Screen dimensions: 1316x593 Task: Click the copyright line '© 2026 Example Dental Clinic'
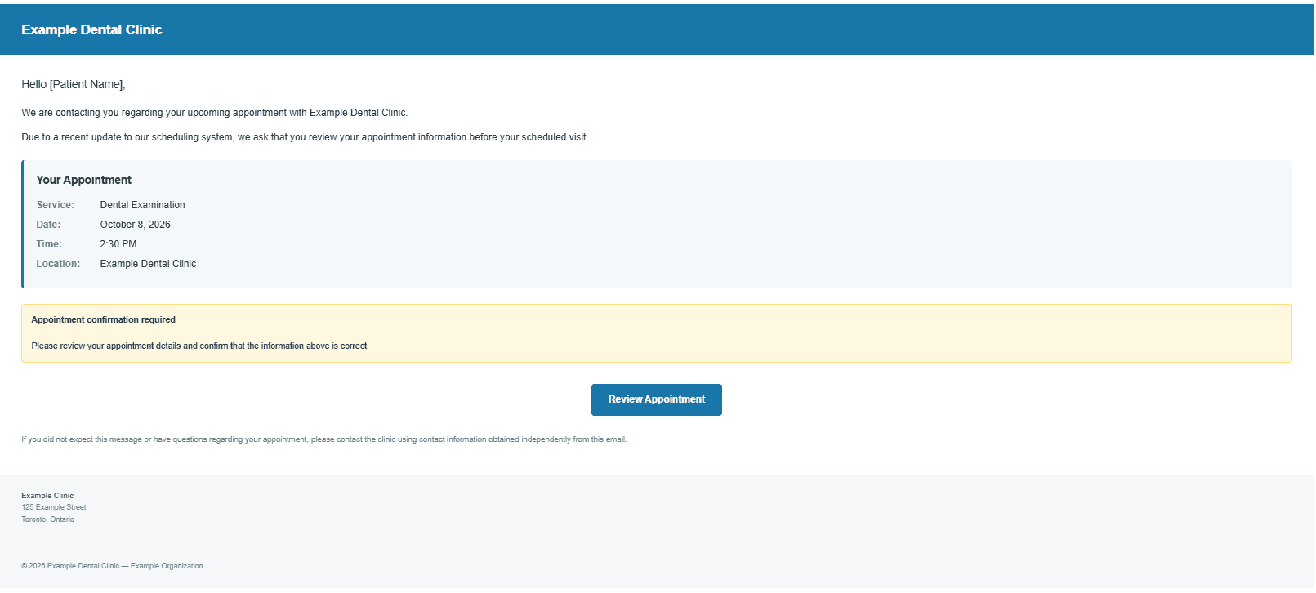coord(112,566)
